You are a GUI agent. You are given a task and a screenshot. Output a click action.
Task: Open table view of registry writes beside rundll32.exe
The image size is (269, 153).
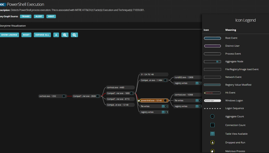coord(197,83)
